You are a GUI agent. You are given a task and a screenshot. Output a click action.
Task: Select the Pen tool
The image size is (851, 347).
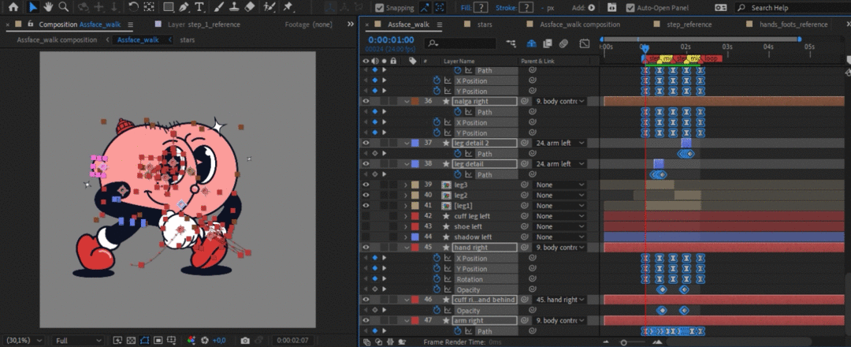pos(184,8)
